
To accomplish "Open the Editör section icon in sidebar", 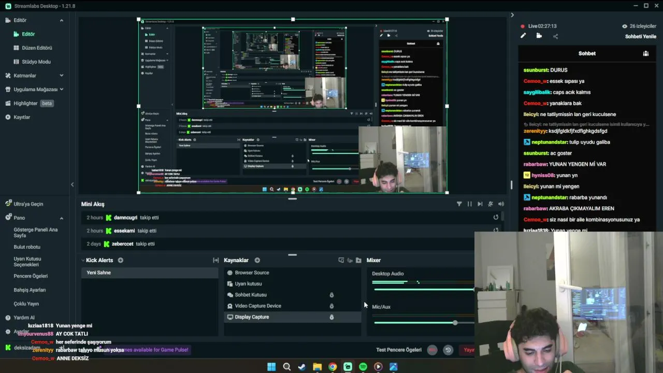I will [x=8, y=20].
